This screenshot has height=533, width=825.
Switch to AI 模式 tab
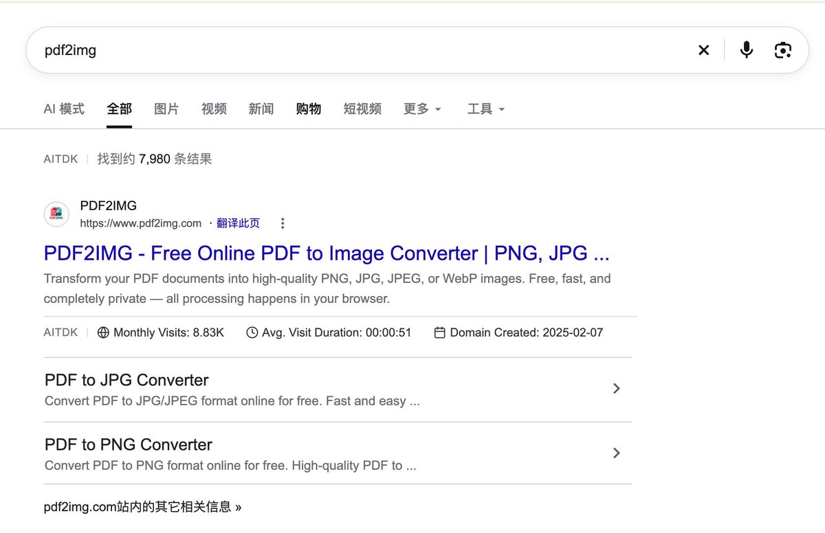click(x=64, y=109)
